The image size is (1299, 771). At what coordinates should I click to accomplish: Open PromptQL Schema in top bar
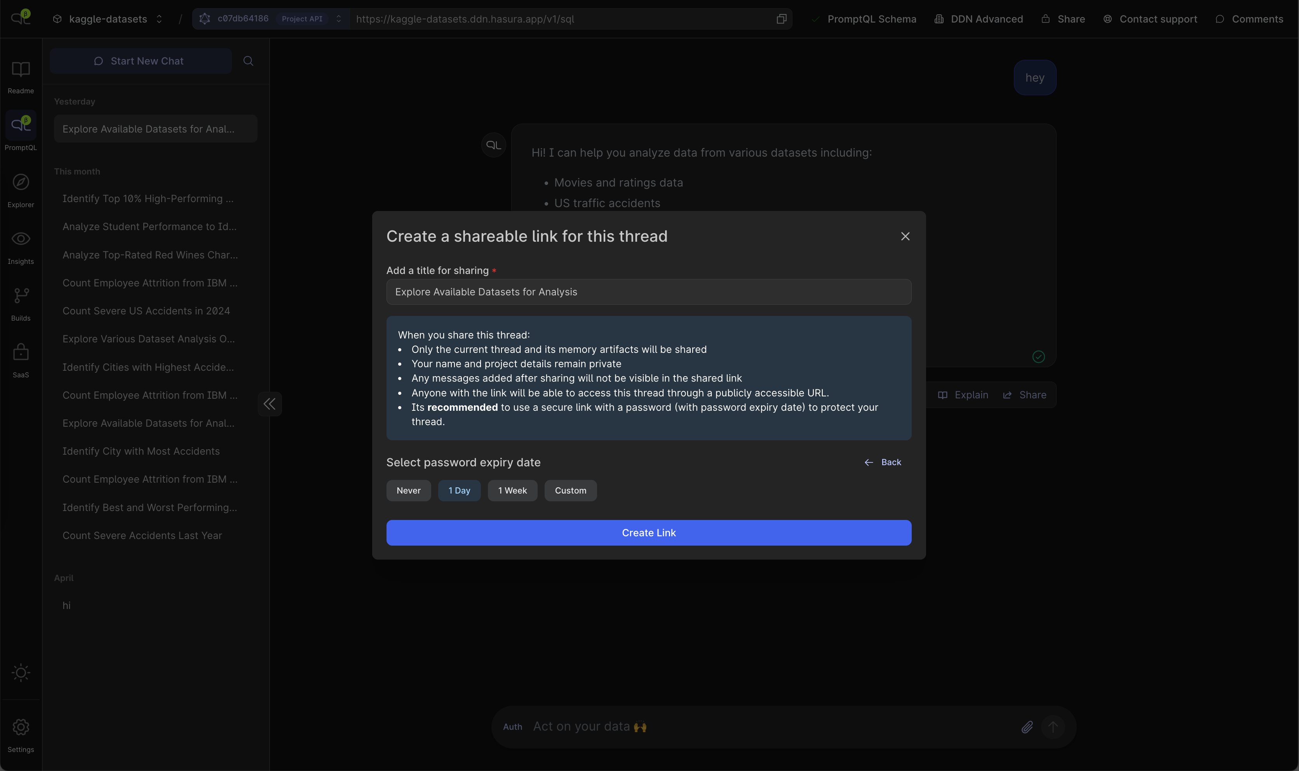pos(864,19)
